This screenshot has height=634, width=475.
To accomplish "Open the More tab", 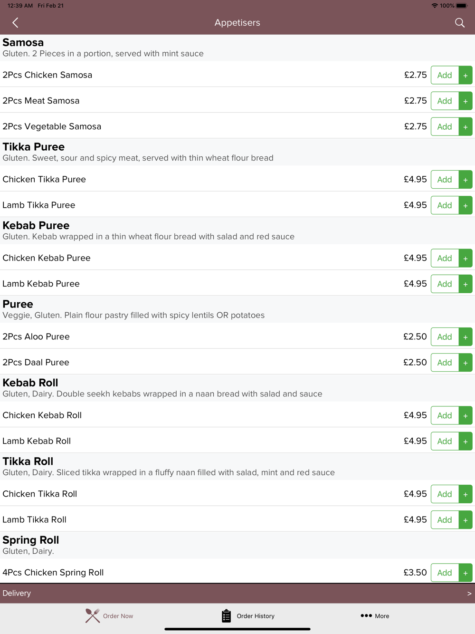I will pos(375,616).
